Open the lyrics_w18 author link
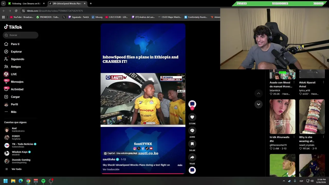329x185 pixels. click(x=305, y=90)
